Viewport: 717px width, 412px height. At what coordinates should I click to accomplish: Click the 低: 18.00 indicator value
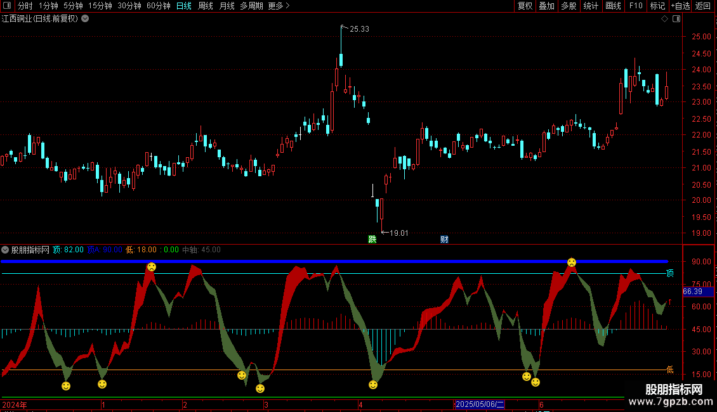pyautogui.click(x=141, y=250)
